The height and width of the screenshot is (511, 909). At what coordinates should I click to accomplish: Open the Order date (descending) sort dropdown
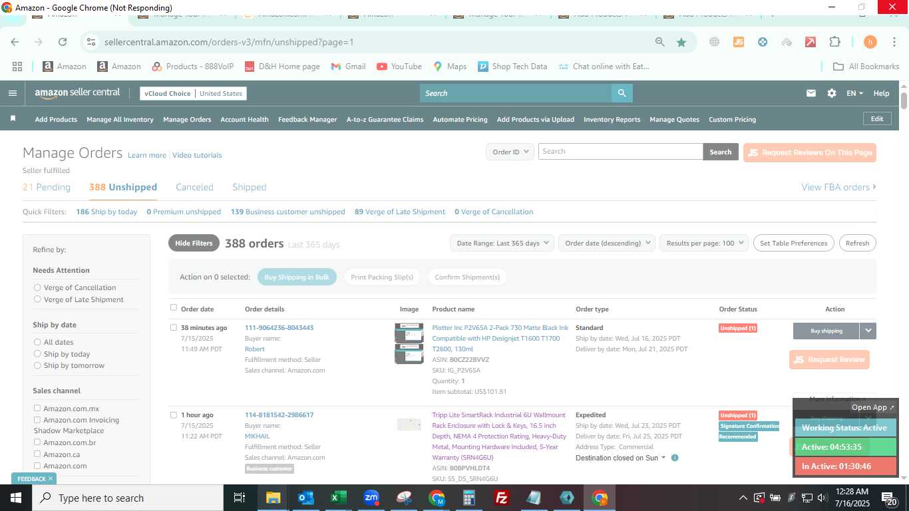point(607,243)
